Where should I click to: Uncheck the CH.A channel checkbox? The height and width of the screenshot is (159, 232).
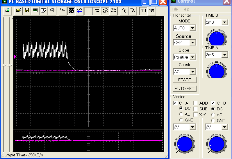click(175, 103)
